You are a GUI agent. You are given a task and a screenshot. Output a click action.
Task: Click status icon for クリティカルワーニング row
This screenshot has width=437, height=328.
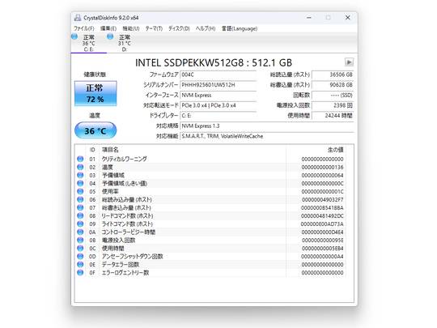click(x=80, y=159)
